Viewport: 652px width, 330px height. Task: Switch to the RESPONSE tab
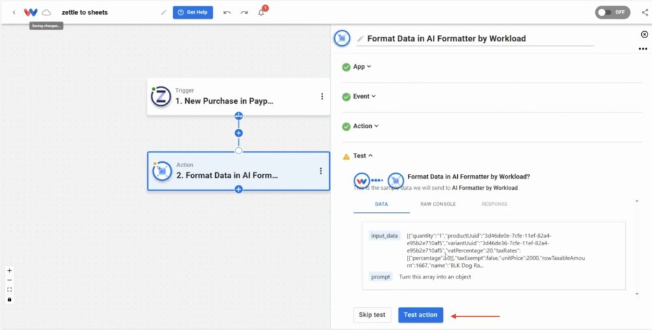tap(494, 204)
